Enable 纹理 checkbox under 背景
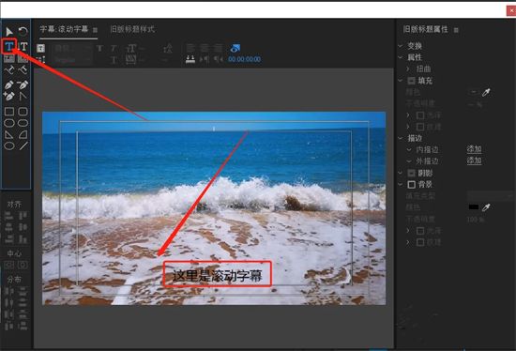Screen dimensions: 516x351 [x=420, y=242]
